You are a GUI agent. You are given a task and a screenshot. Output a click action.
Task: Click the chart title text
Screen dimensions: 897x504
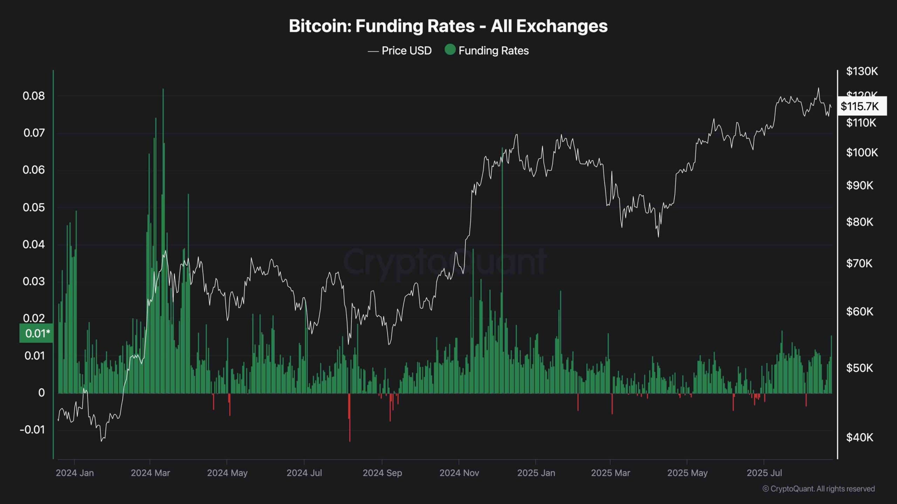click(448, 26)
